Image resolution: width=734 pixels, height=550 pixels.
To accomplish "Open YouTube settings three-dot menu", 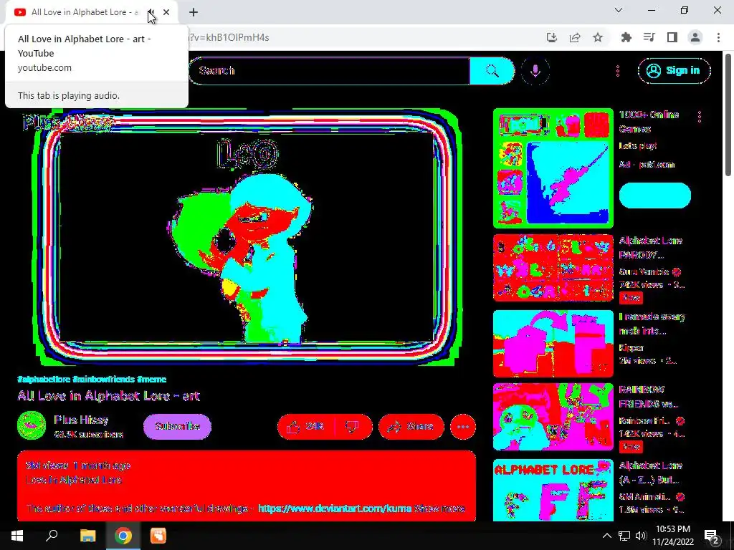I will (x=617, y=71).
